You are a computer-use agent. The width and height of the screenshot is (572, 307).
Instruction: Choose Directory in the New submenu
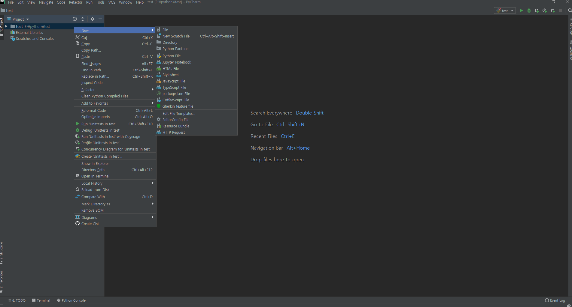pyautogui.click(x=196, y=42)
